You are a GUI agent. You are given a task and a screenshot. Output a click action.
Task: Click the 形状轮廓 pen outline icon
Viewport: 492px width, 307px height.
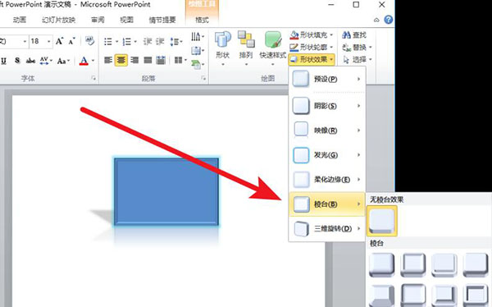[x=294, y=47]
